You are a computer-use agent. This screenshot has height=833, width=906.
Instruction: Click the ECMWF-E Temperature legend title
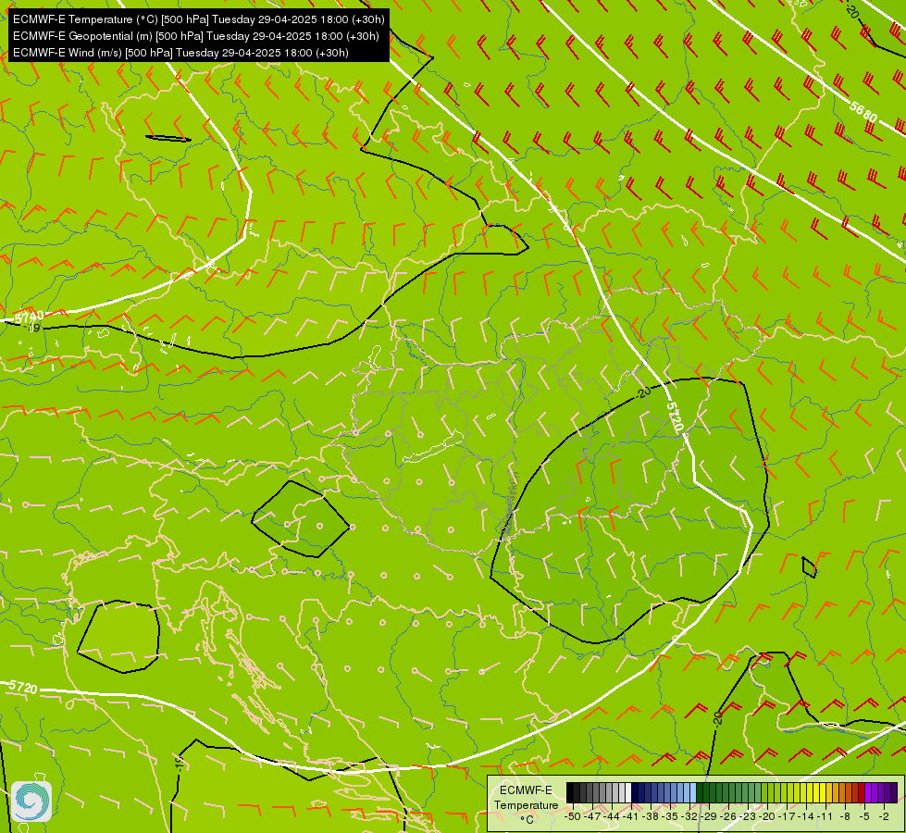pyautogui.click(x=526, y=798)
